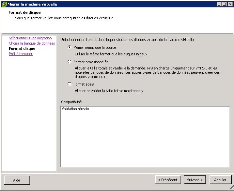Enable the Format épais disk option
Viewport: 234px width, 191px height.
(x=70, y=84)
